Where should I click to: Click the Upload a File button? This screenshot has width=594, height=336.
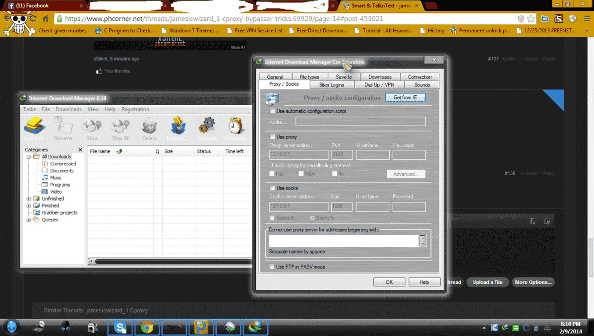[x=487, y=282]
